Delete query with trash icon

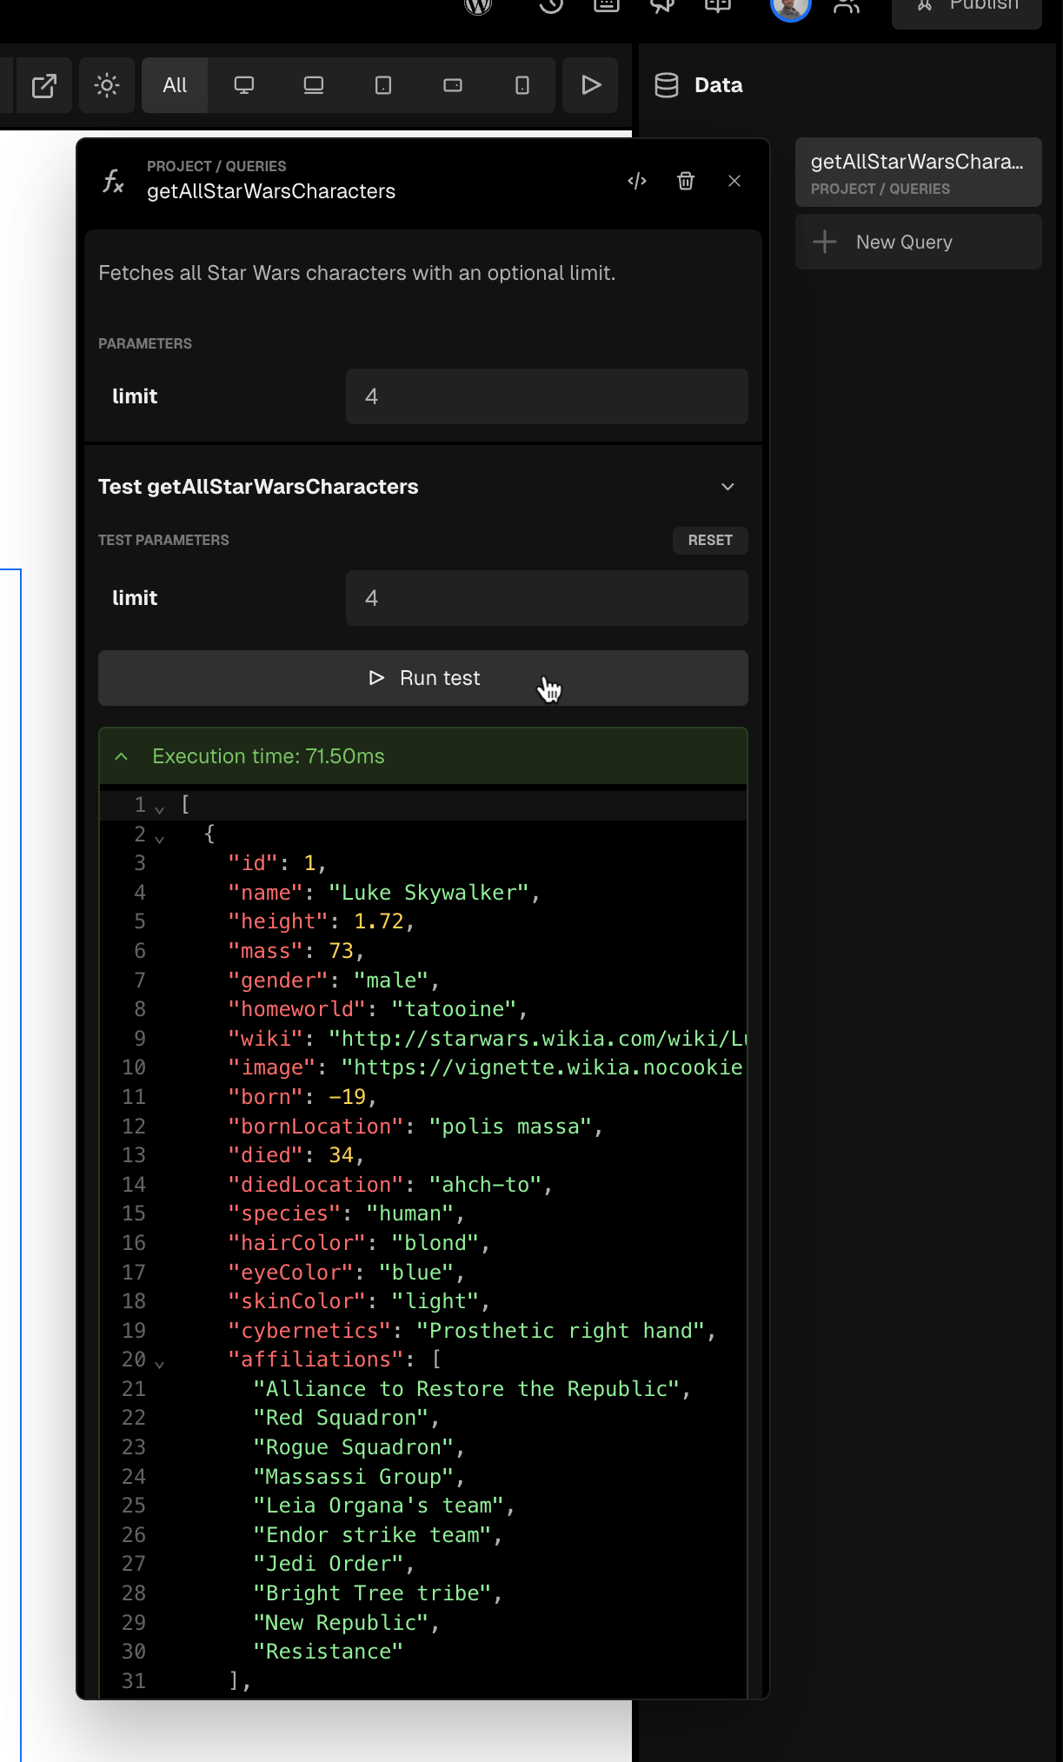point(686,181)
